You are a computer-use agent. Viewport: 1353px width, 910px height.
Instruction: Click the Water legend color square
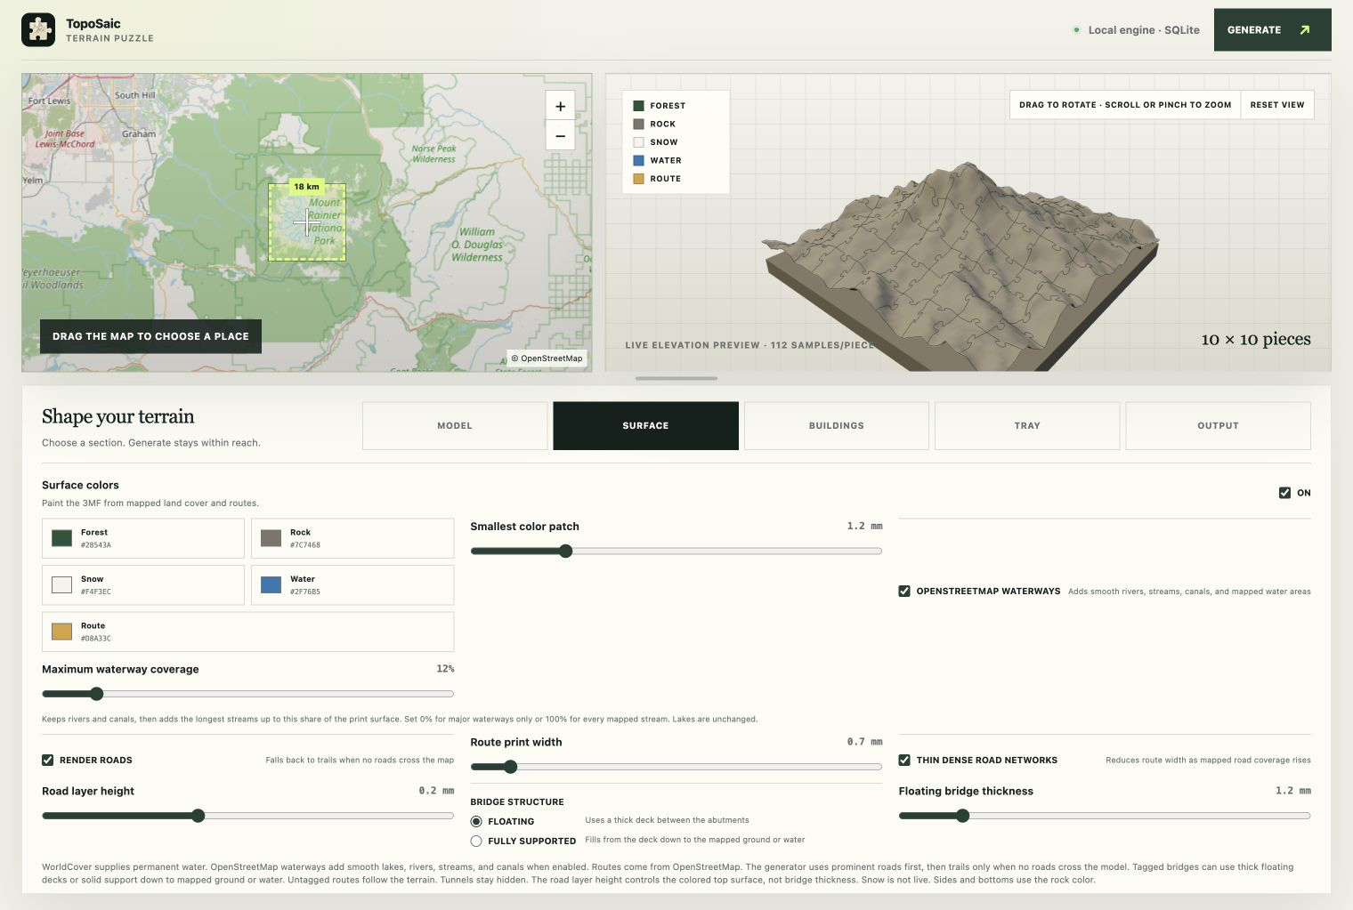638,160
